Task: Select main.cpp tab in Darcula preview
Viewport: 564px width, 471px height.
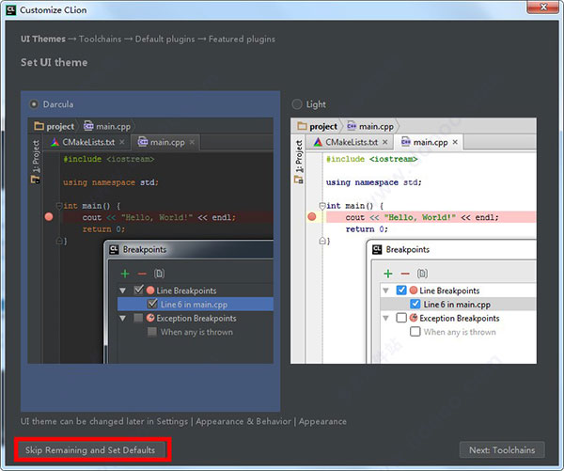Action: tap(167, 142)
